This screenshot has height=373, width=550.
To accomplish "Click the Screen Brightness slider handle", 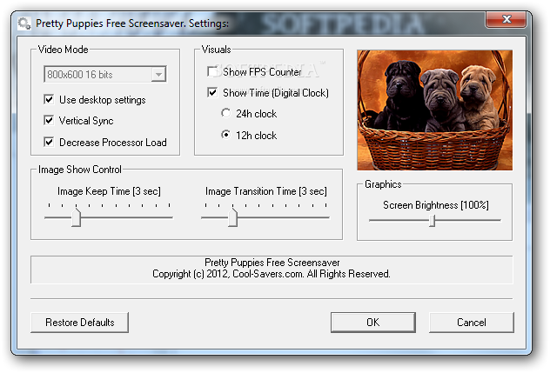I will click(x=433, y=221).
